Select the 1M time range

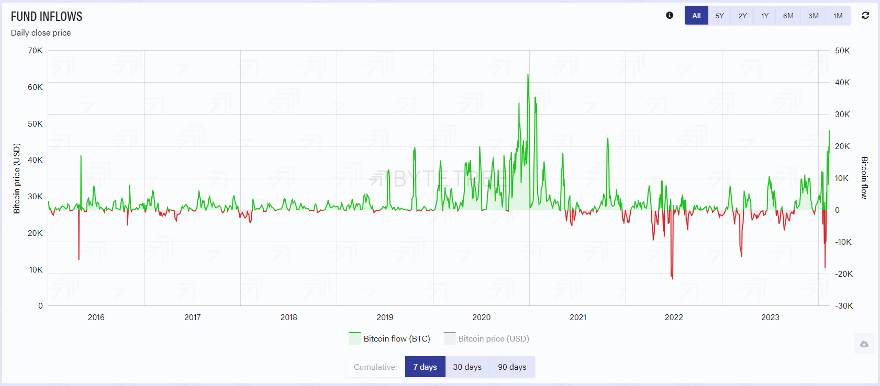(x=838, y=16)
